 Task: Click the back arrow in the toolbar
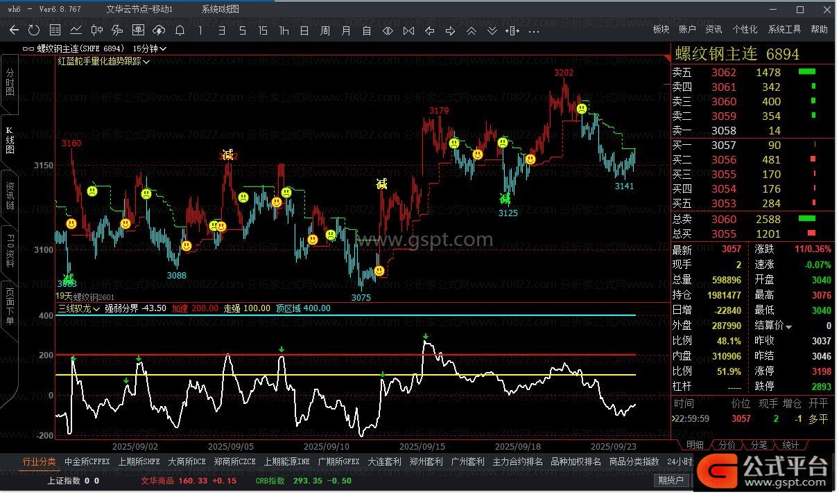click(x=14, y=30)
